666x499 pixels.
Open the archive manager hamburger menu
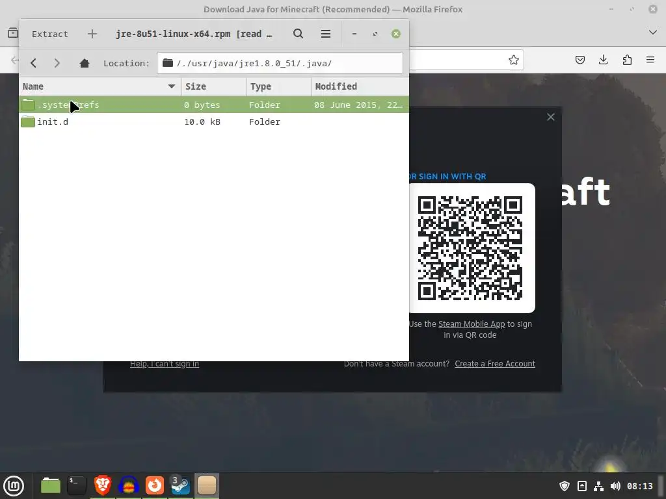[x=326, y=34]
